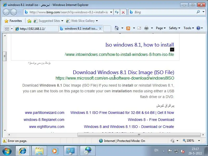Expand the feeds dropdown arrow

[x=134, y=28]
